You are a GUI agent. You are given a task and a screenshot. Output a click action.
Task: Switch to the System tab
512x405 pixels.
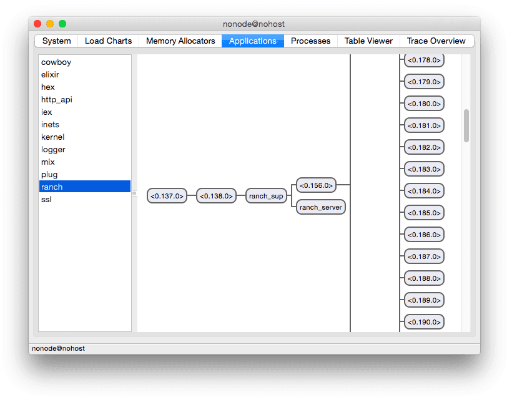56,41
